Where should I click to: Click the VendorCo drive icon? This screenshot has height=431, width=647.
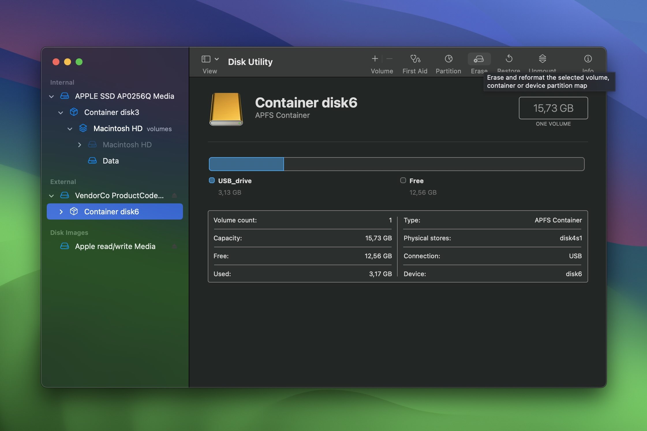(65, 195)
